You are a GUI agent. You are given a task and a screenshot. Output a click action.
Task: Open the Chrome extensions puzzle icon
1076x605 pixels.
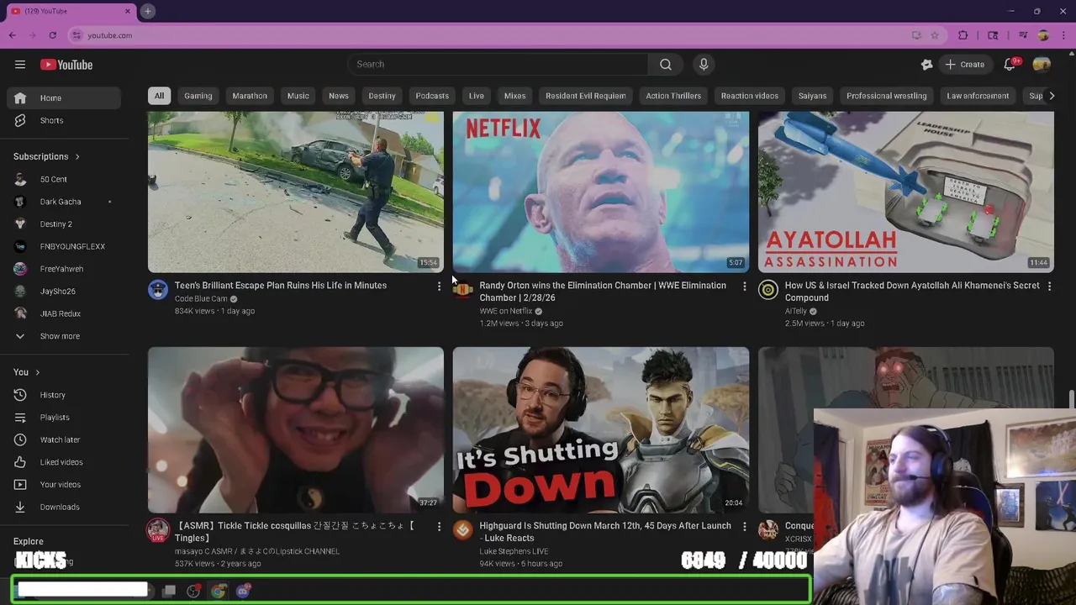point(963,35)
